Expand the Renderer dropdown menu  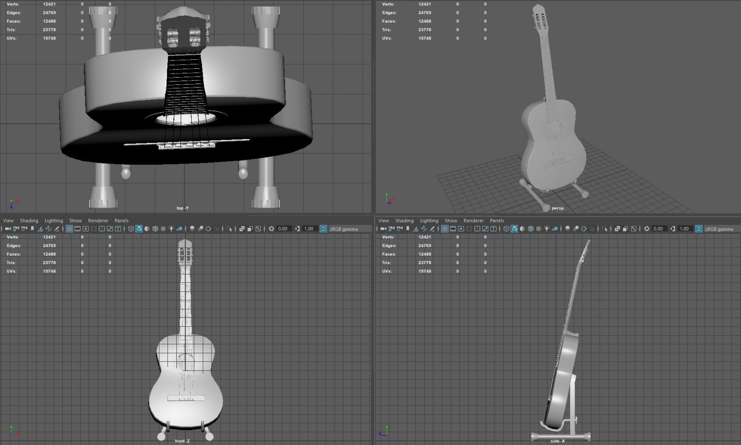pyautogui.click(x=98, y=221)
